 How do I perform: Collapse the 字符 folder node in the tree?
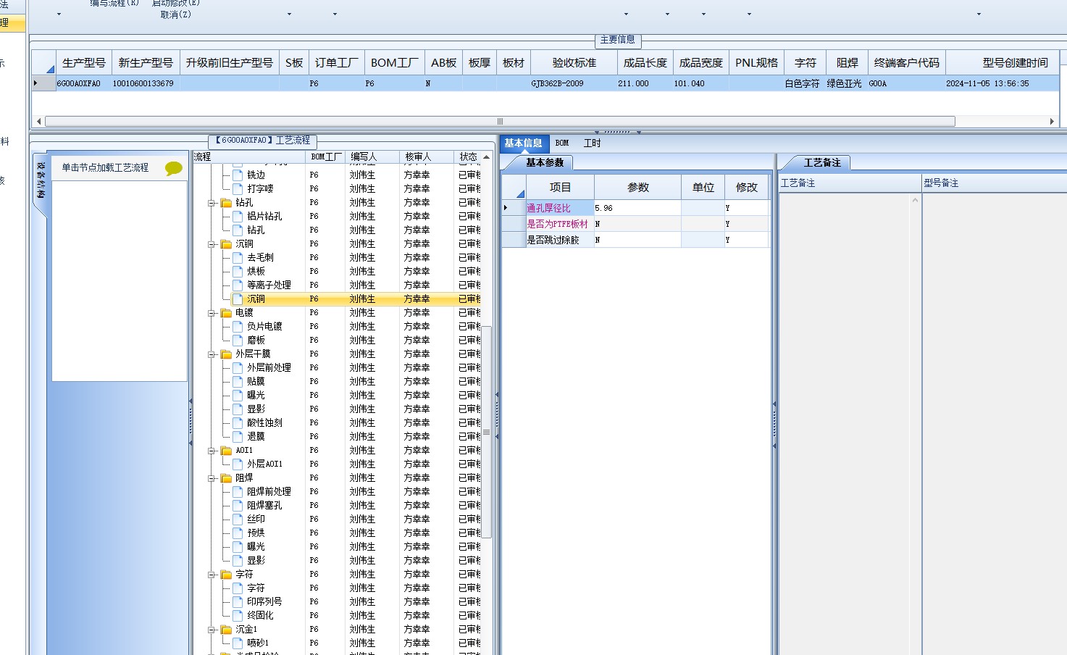[212, 575]
